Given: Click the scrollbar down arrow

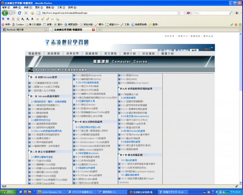Looking at the screenshot, I should coord(241,183).
